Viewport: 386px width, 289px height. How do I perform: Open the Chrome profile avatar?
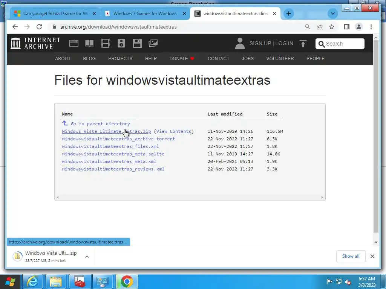click(x=359, y=27)
